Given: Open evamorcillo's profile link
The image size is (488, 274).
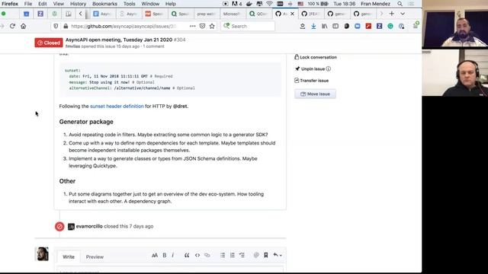Looking at the screenshot, I should pos(89,227).
